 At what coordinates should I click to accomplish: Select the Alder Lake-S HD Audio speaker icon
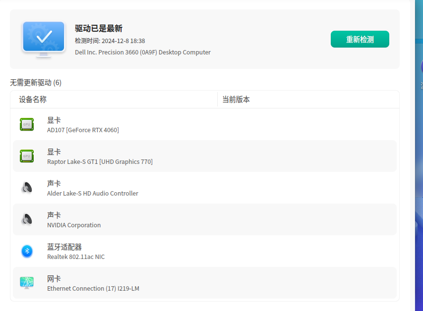pyautogui.click(x=27, y=188)
